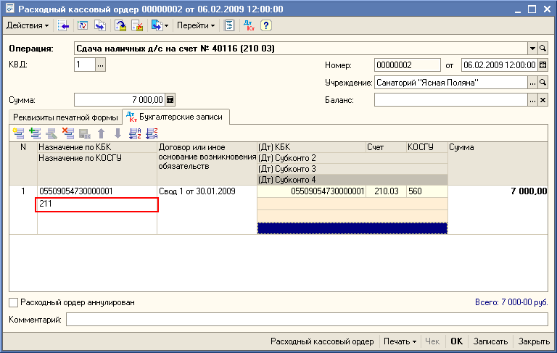Click the Счет column header

click(x=386, y=147)
